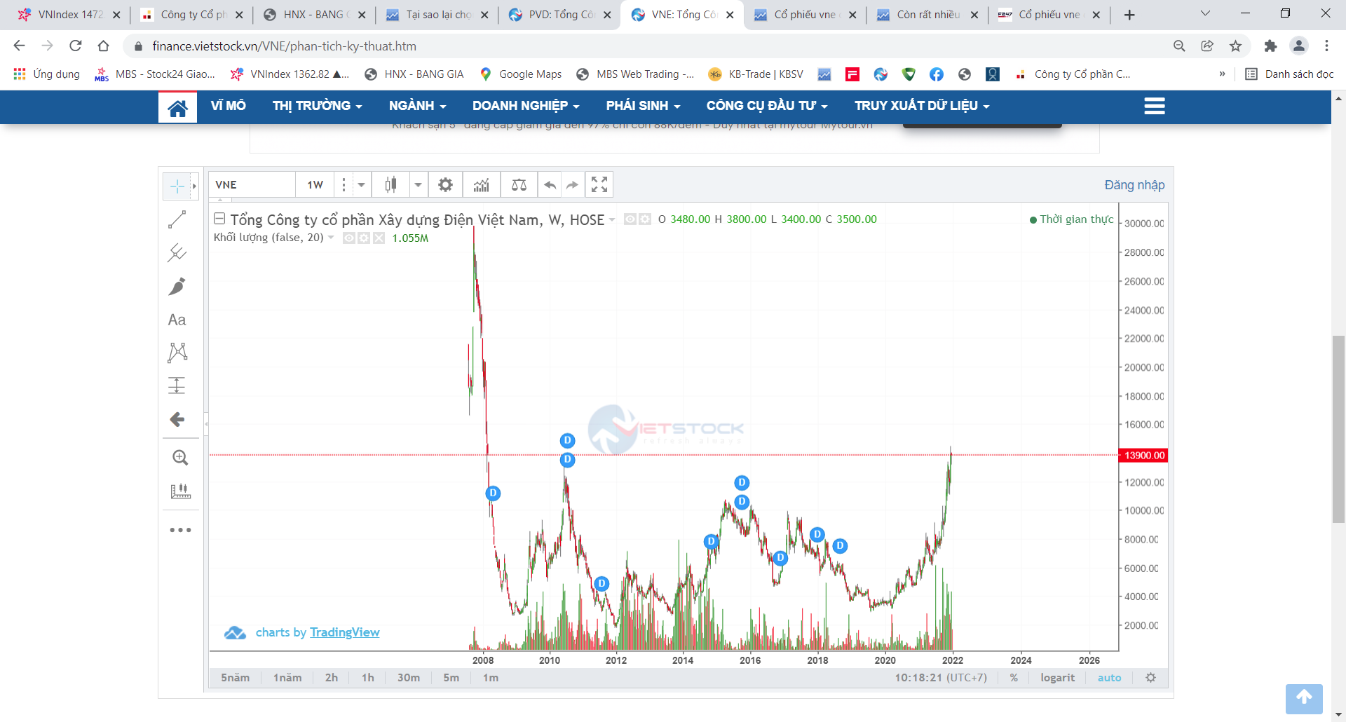Expand the chart style dropdown arrow
This screenshot has width=1346, height=722.
point(418,185)
